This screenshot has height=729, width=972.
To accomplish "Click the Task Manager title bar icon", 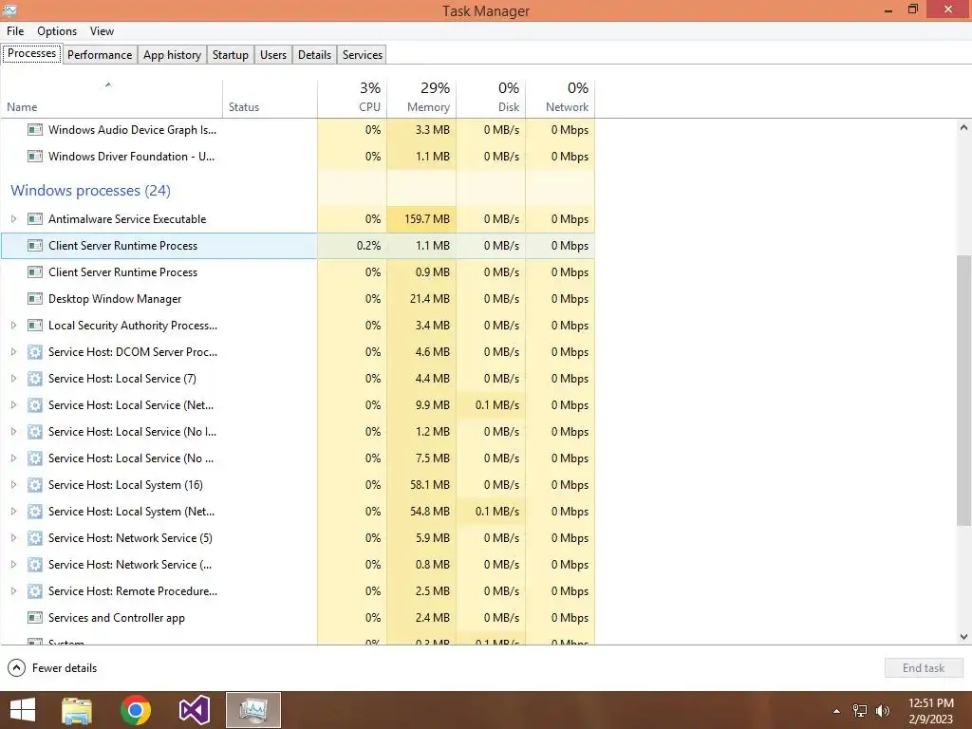I will [x=9, y=9].
